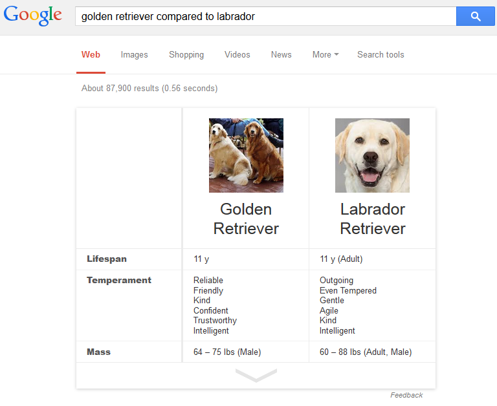Switch to the Images tab
Viewport: 497px width, 406px height.
[134, 55]
